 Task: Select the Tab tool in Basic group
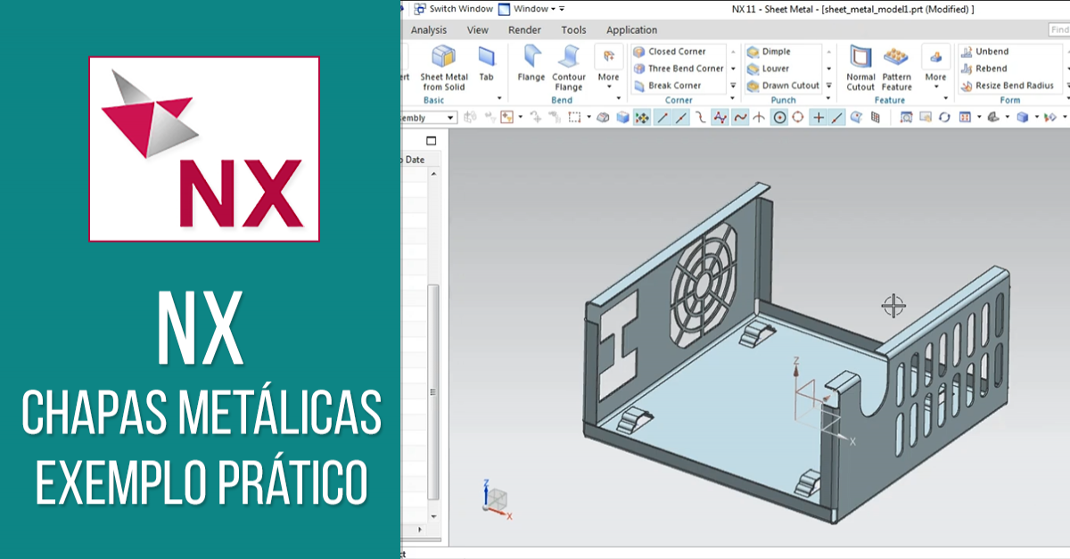point(486,64)
